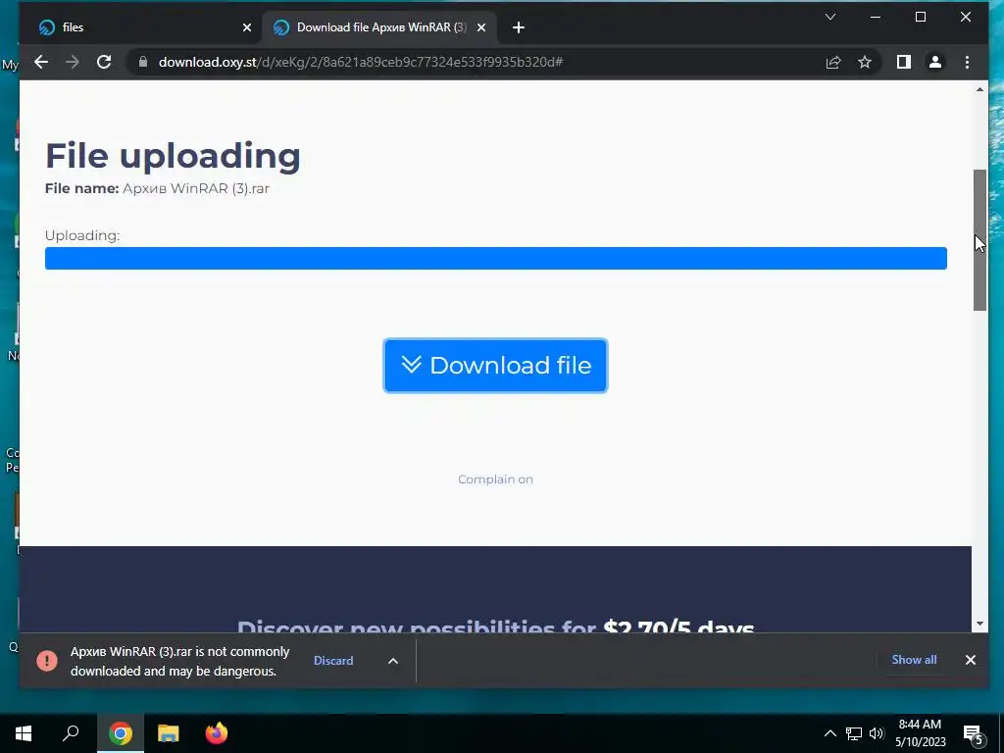This screenshot has width=1004, height=753.
Task: Close the Download file Архив WinRAR tab
Action: pos(481,27)
